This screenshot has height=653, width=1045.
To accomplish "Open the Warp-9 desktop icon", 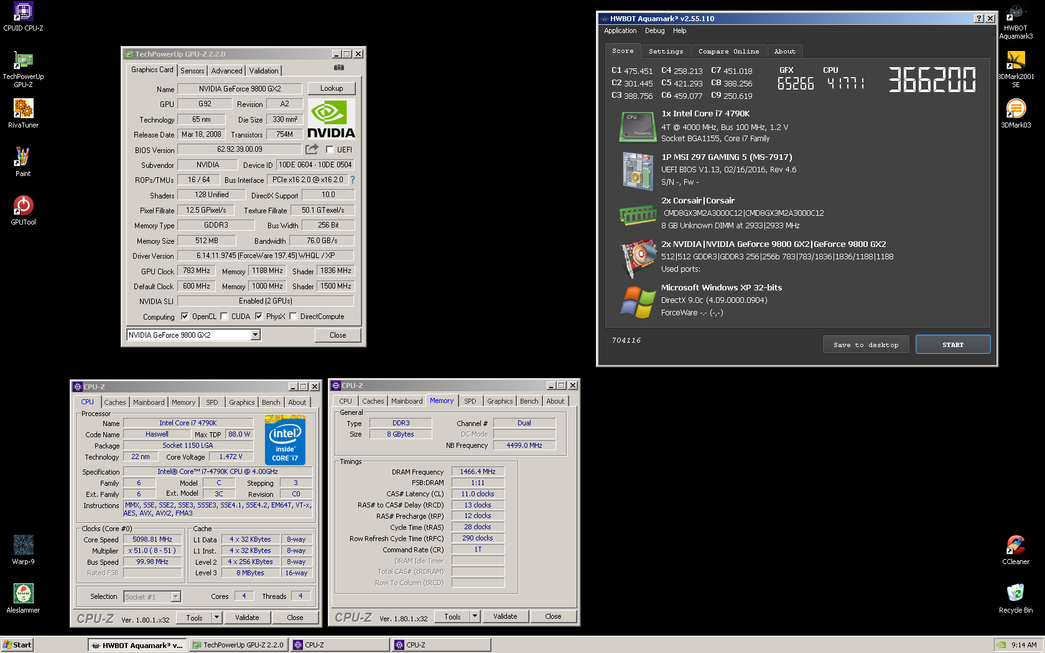I will click(x=23, y=550).
